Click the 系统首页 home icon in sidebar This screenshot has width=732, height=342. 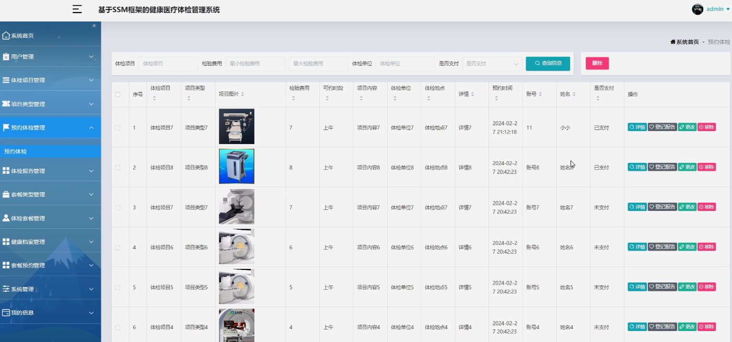pos(6,36)
